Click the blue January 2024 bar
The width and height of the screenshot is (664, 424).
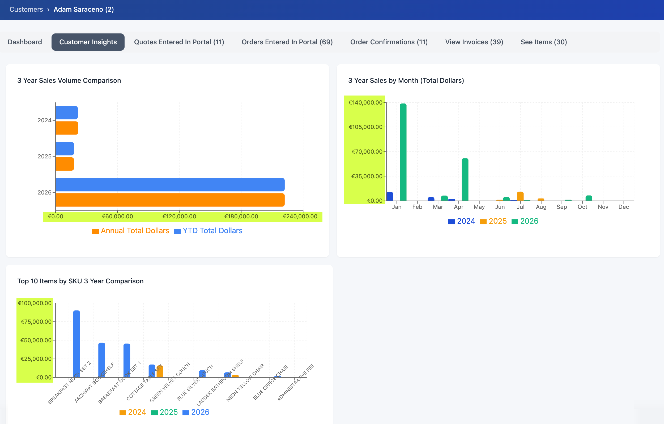pos(390,196)
